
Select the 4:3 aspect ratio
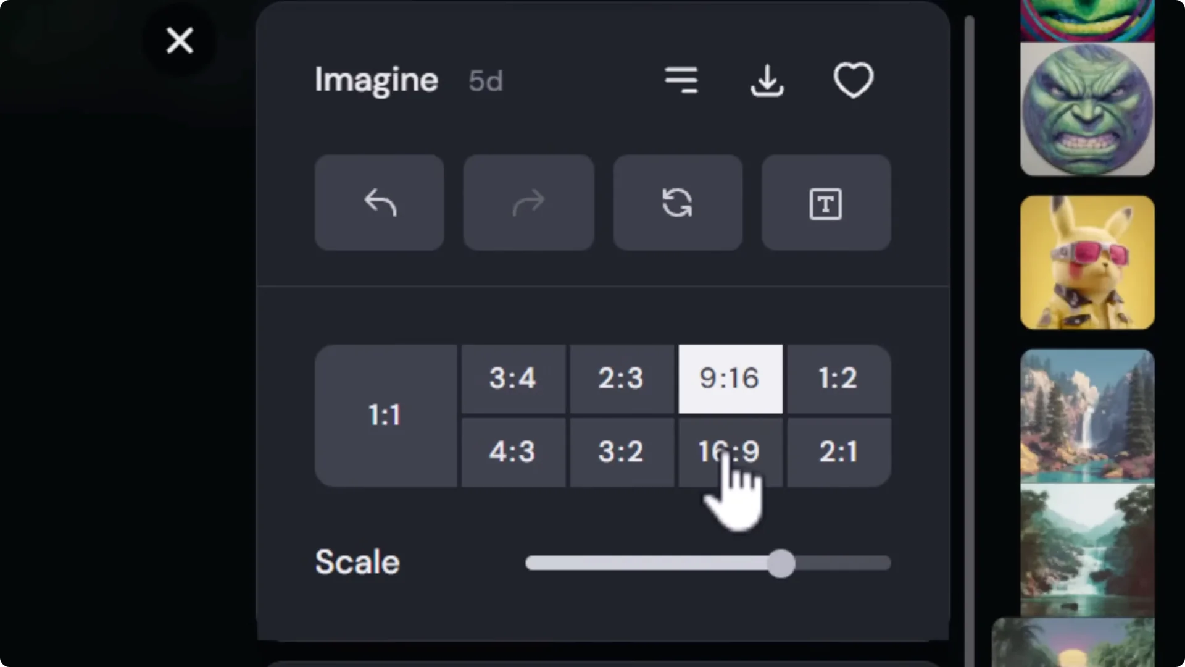coord(513,451)
